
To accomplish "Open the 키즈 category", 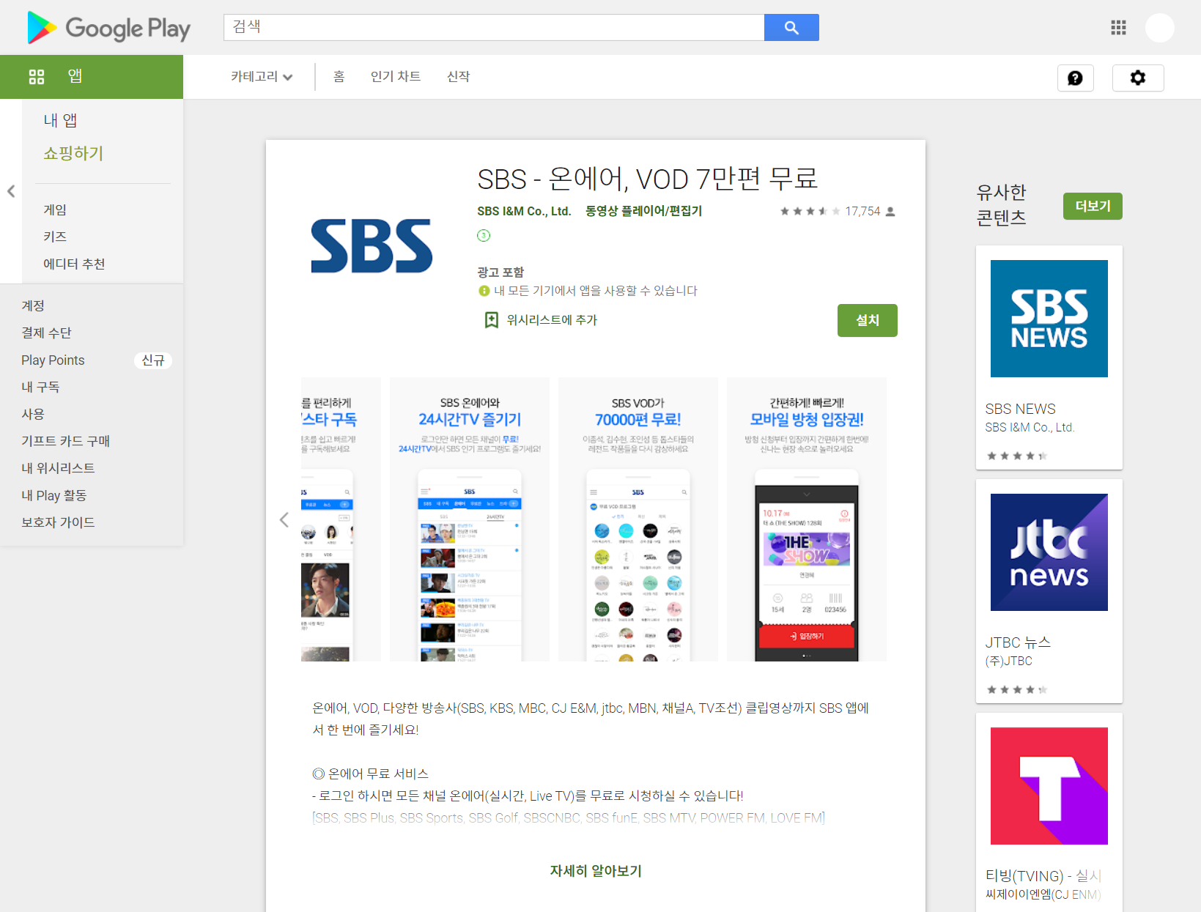I will click(55, 237).
